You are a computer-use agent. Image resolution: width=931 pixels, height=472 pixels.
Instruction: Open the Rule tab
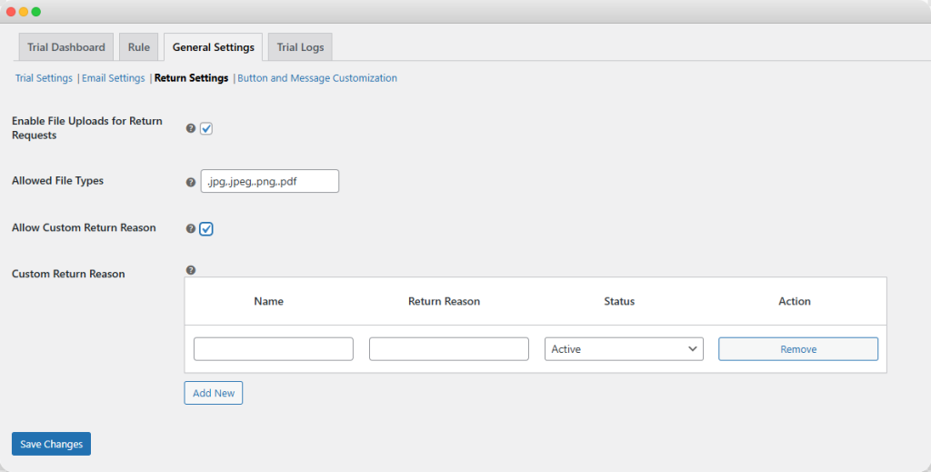click(139, 47)
